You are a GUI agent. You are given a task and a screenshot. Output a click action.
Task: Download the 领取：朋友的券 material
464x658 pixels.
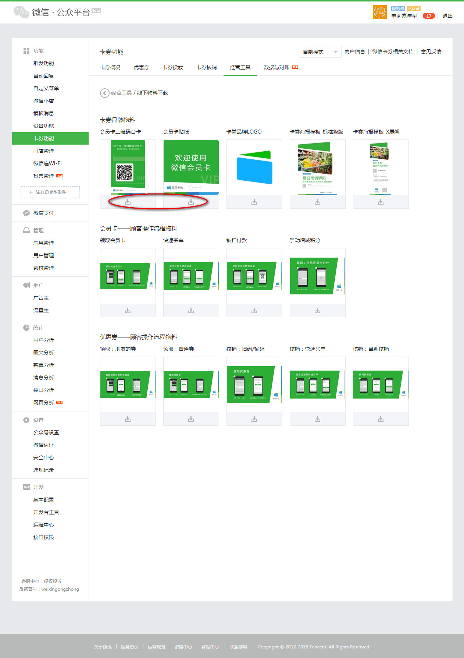(x=128, y=419)
